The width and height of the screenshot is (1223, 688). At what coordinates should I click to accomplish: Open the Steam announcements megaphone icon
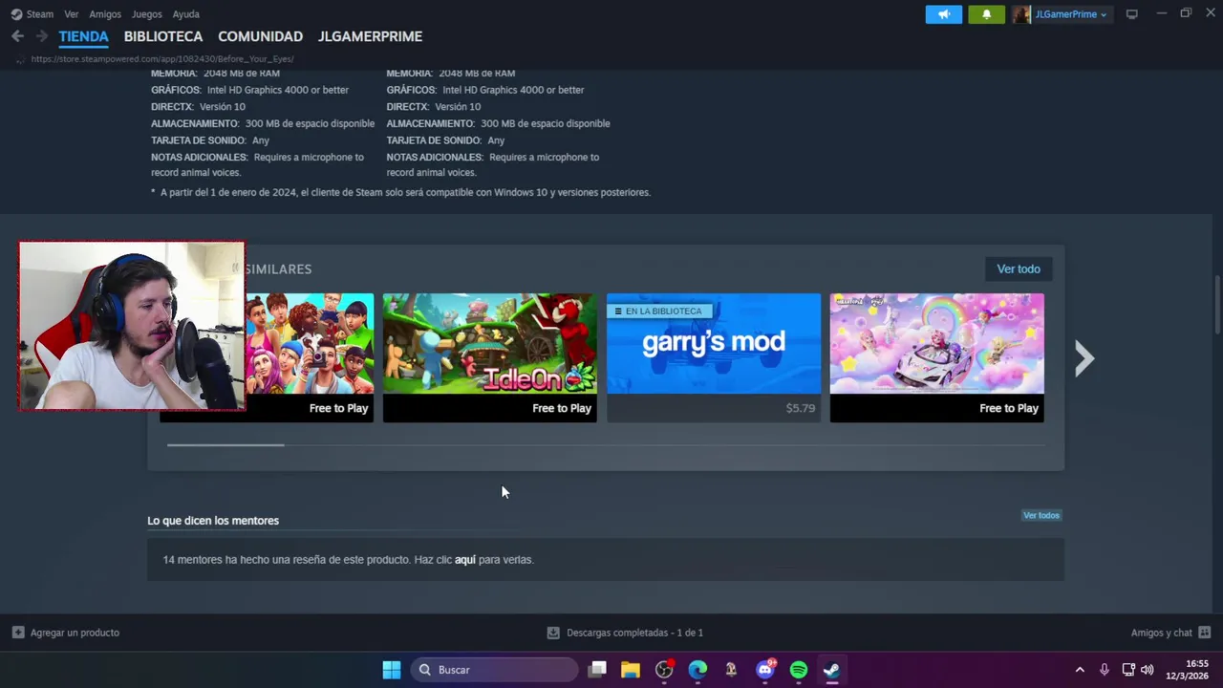[943, 14]
